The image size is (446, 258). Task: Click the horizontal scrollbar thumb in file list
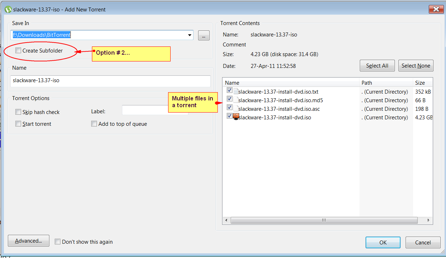click(324, 220)
